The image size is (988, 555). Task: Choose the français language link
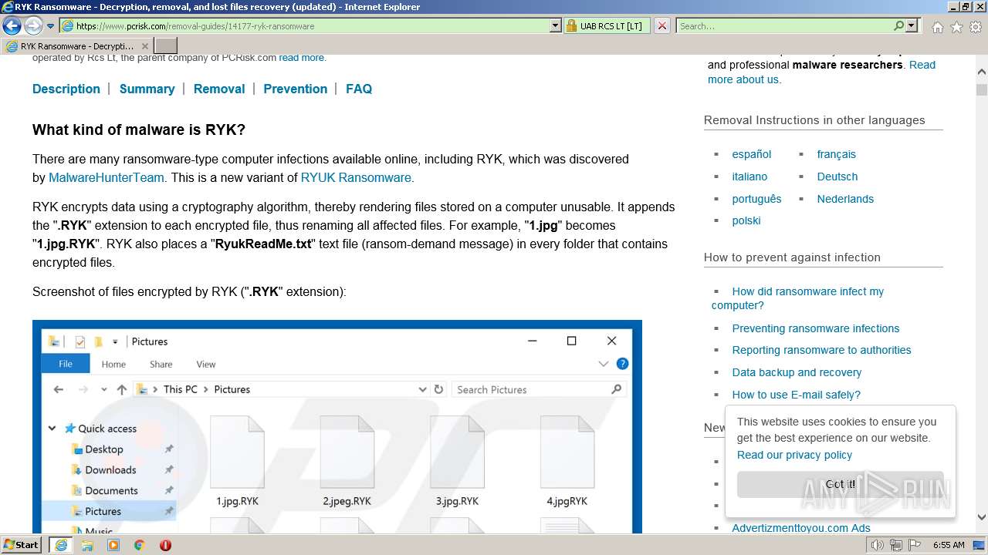click(837, 154)
